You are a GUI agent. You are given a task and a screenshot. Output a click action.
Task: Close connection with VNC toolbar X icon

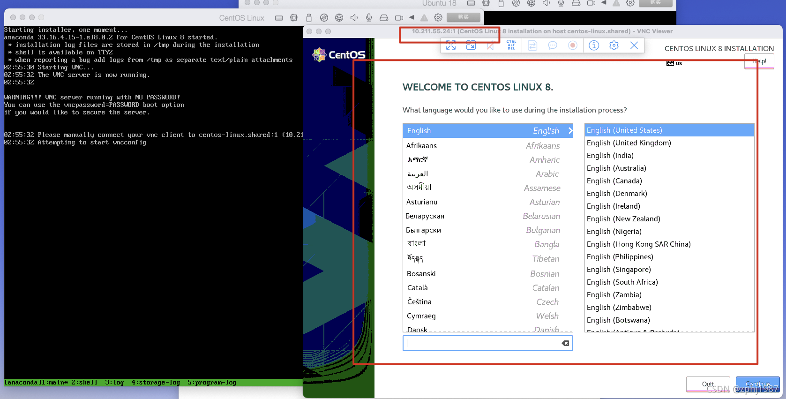634,45
